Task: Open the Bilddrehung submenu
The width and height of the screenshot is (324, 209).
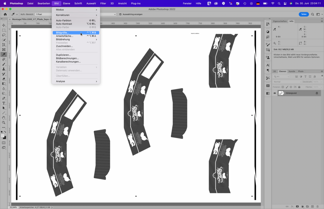Action: tap(76, 39)
